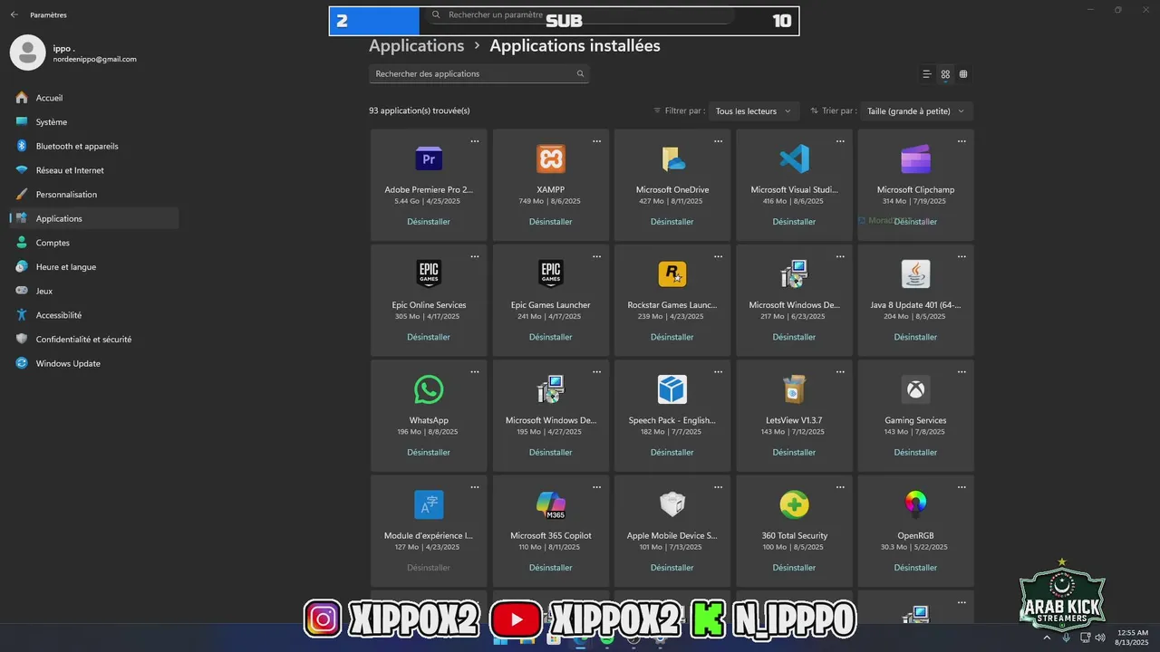Click the Speech Pack English icon
This screenshot has width=1160, height=652.
coord(672,389)
